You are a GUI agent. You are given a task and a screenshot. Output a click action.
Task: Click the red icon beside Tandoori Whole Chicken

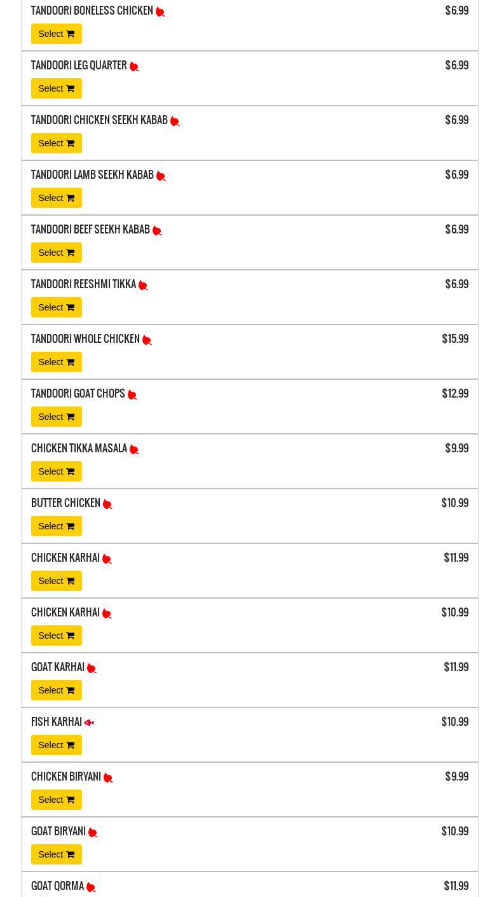147,340
